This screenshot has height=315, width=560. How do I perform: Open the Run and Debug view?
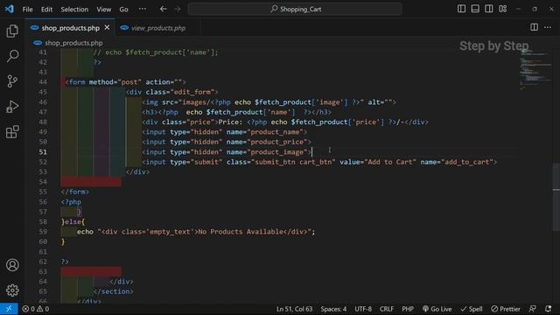tap(12, 107)
